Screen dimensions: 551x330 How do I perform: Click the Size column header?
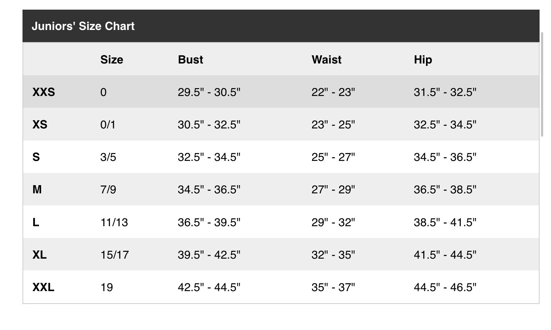(x=112, y=60)
